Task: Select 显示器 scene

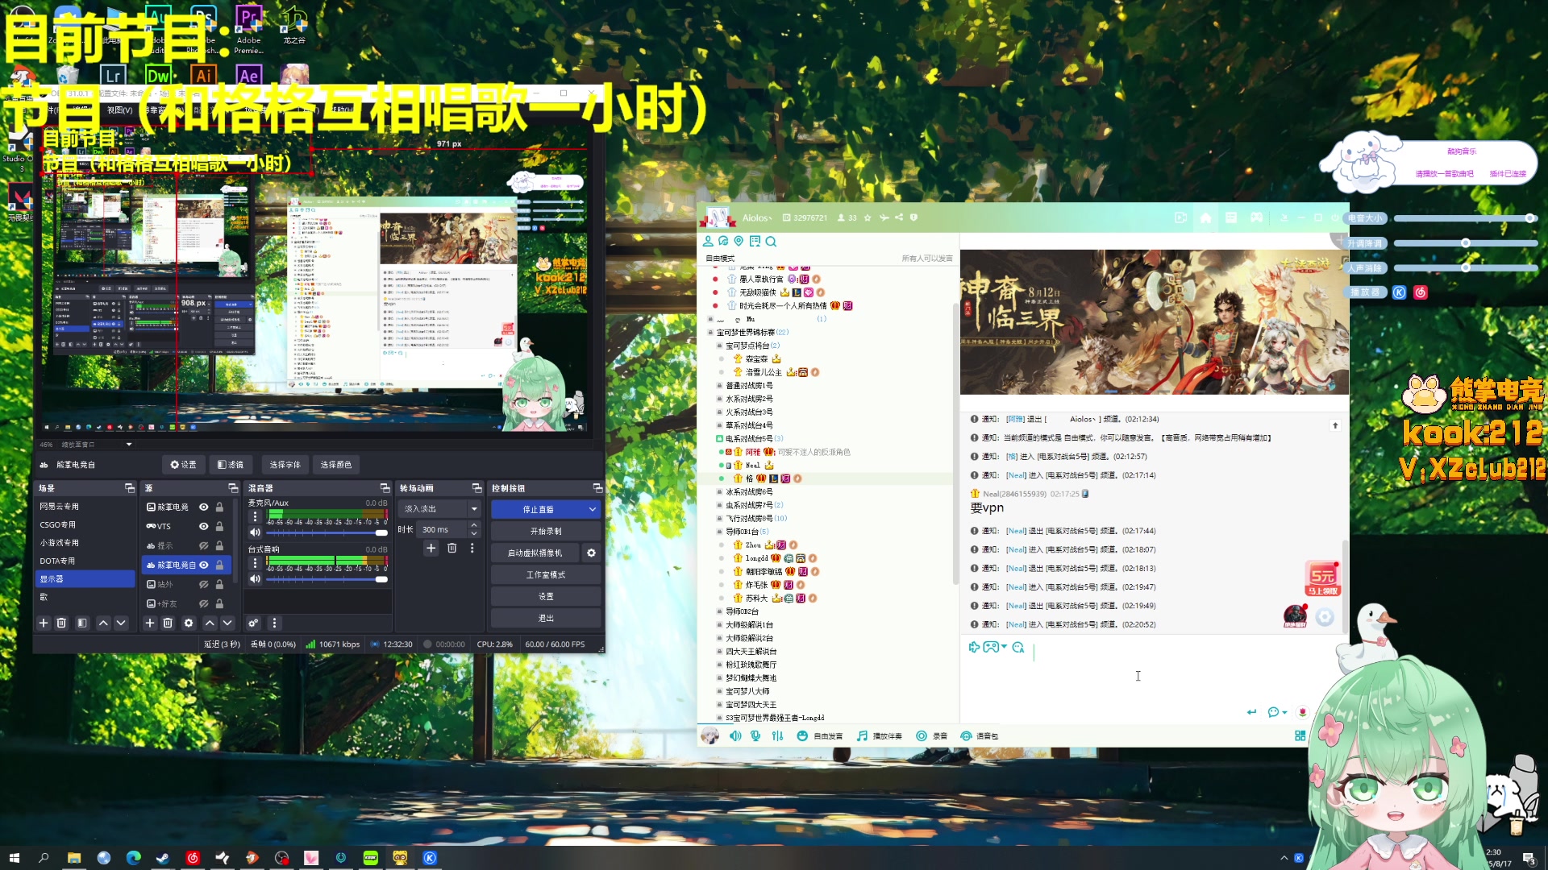Action: (x=85, y=579)
